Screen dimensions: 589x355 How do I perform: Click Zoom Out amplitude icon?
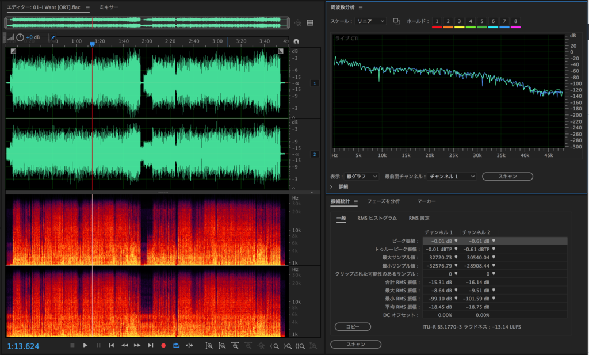coord(222,346)
